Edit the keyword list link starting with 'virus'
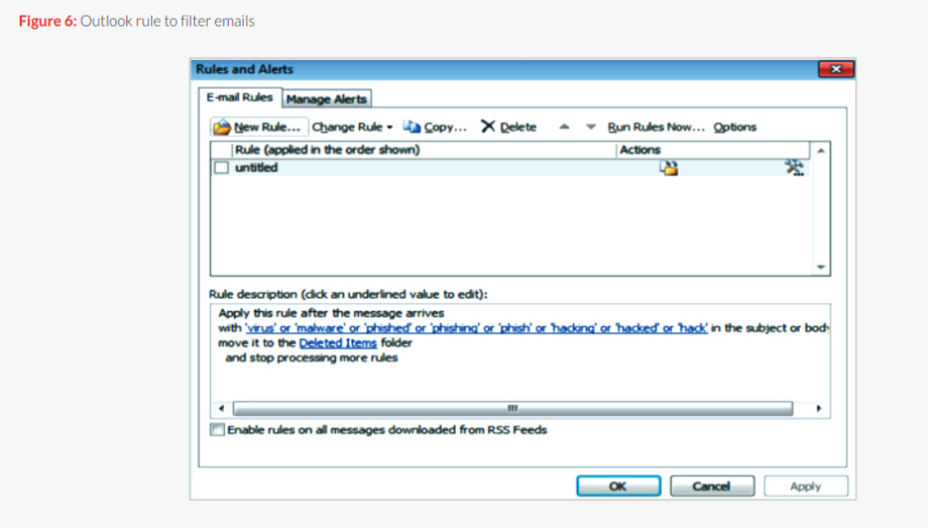Image resolution: width=928 pixels, height=528 pixels. (x=476, y=328)
